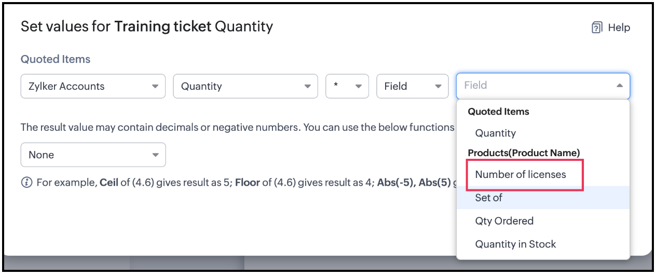Click the Help link text

click(x=619, y=27)
